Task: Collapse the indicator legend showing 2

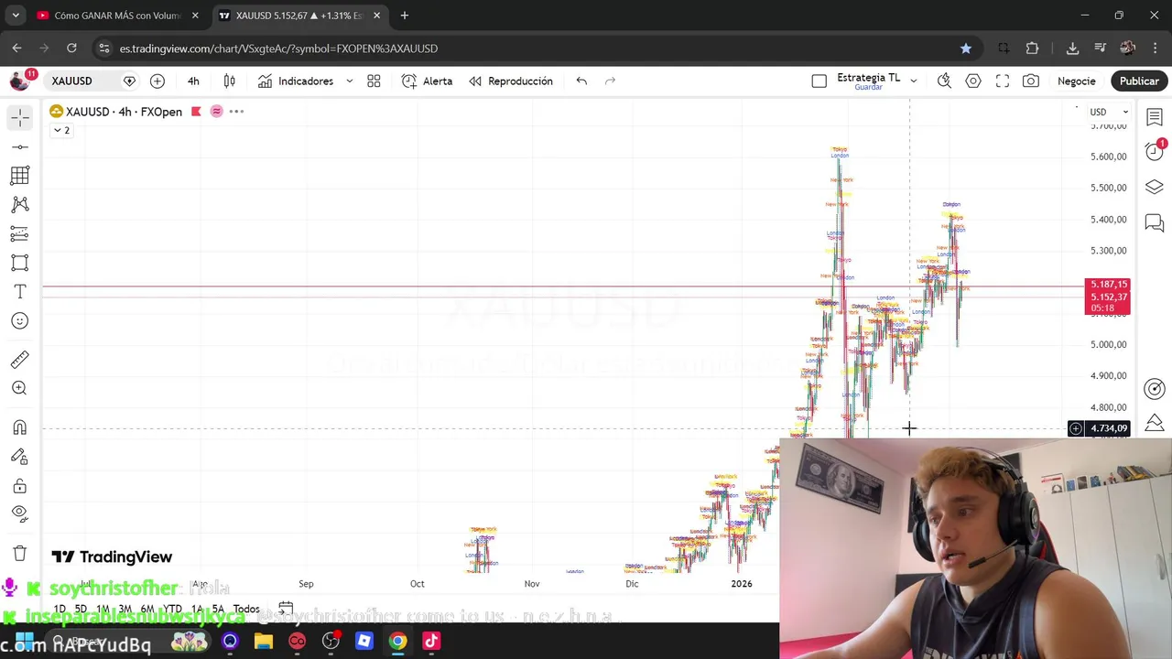Action: (61, 130)
